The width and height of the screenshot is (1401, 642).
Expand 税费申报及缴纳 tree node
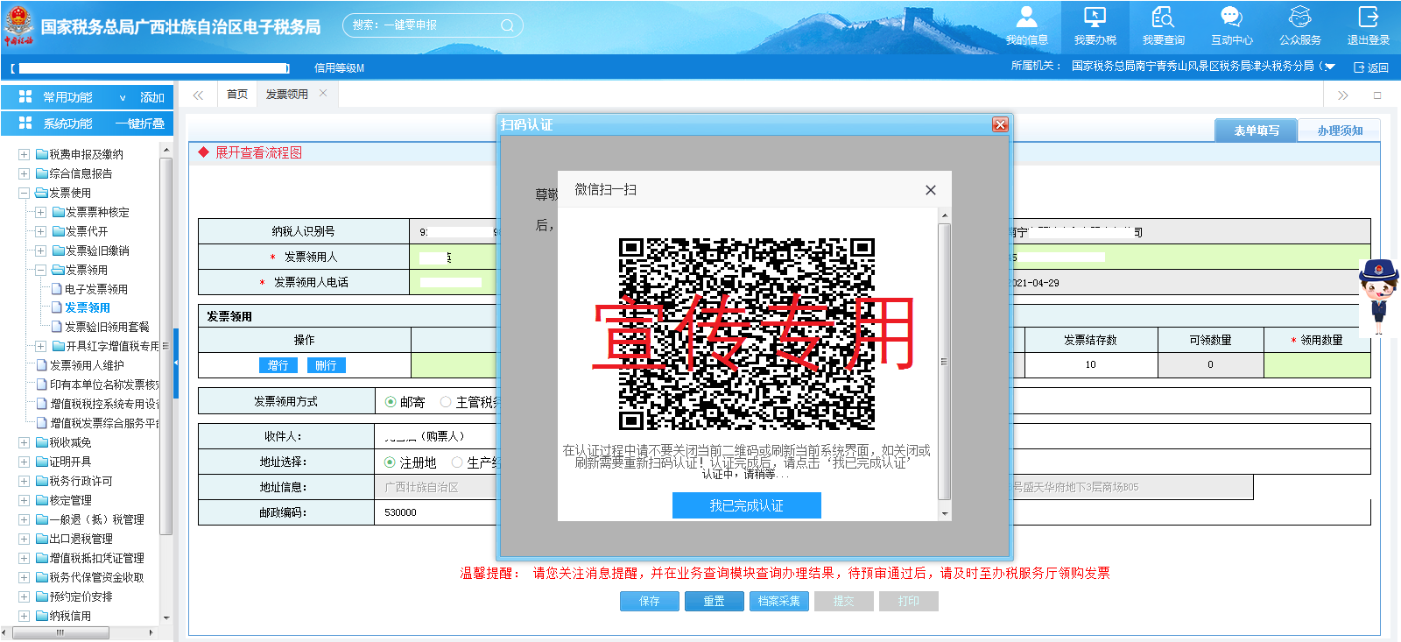point(25,154)
